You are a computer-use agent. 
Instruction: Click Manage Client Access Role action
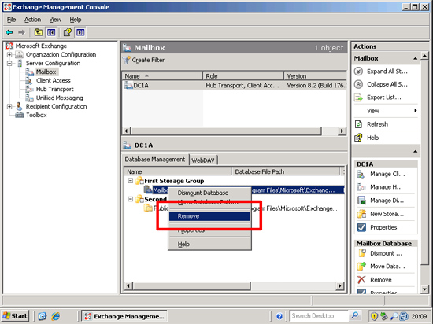coord(387,174)
